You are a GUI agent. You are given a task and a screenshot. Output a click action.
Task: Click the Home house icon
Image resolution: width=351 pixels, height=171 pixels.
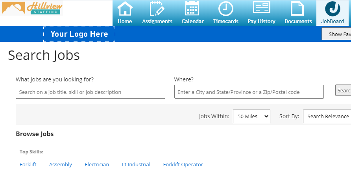tap(125, 9)
